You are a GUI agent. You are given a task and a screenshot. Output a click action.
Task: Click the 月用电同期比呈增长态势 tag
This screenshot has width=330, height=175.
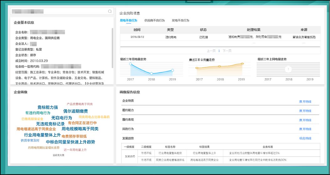[44, 148]
